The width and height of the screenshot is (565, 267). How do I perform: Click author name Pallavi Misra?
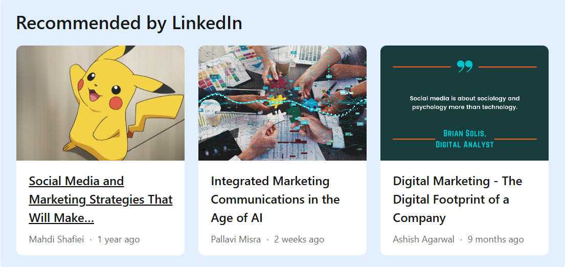(236, 239)
